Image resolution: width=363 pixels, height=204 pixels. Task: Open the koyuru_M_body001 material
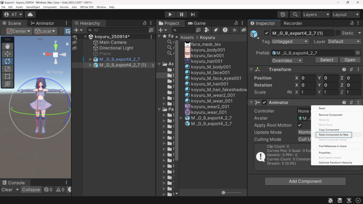(x=211, y=67)
